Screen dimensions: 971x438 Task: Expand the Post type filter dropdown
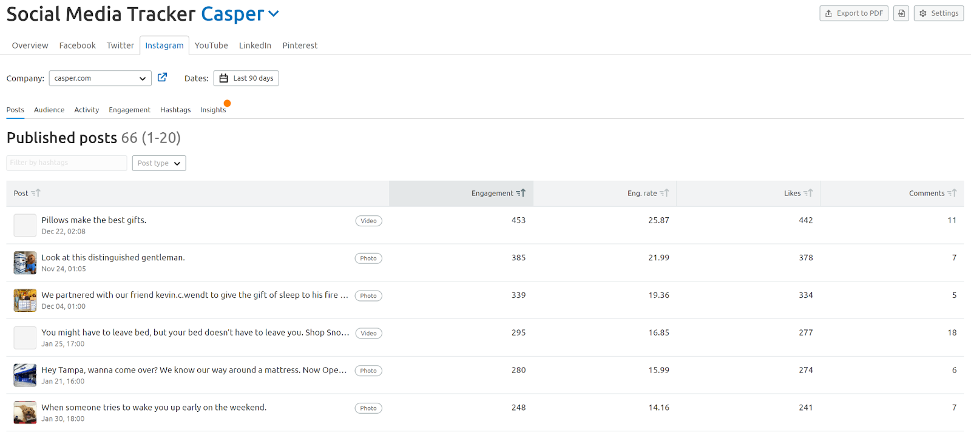click(159, 163)
